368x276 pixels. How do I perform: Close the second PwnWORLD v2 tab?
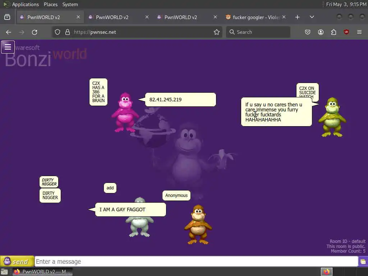coord(147,17)
